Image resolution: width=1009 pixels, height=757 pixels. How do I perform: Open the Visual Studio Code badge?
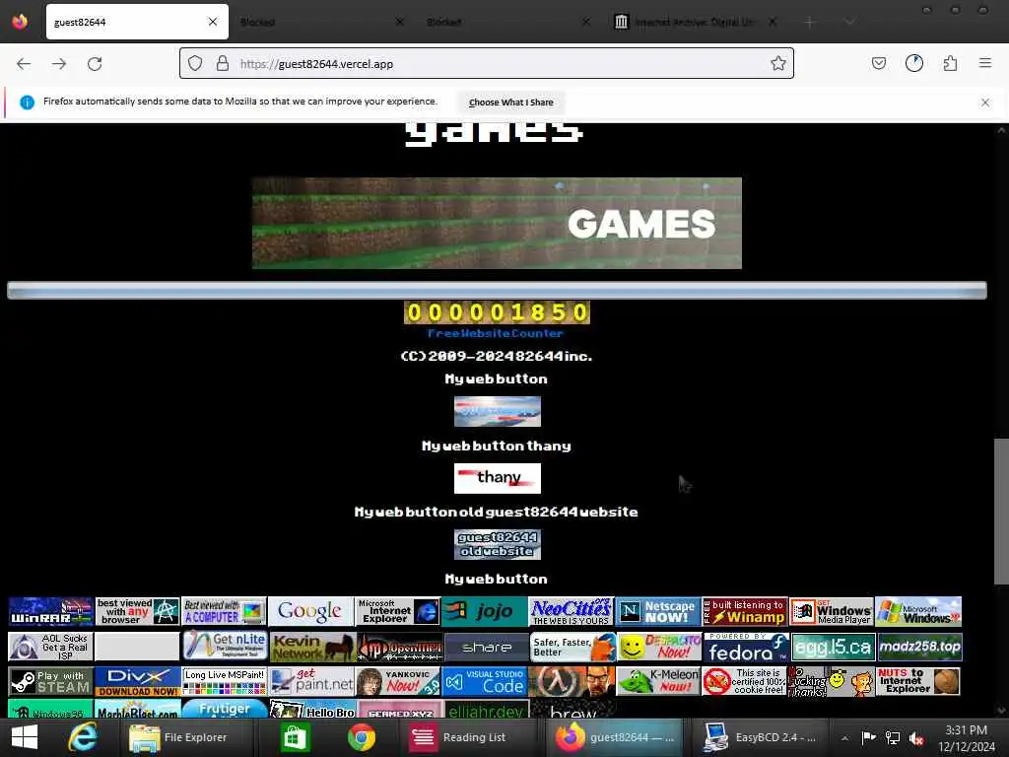(485, 681)
